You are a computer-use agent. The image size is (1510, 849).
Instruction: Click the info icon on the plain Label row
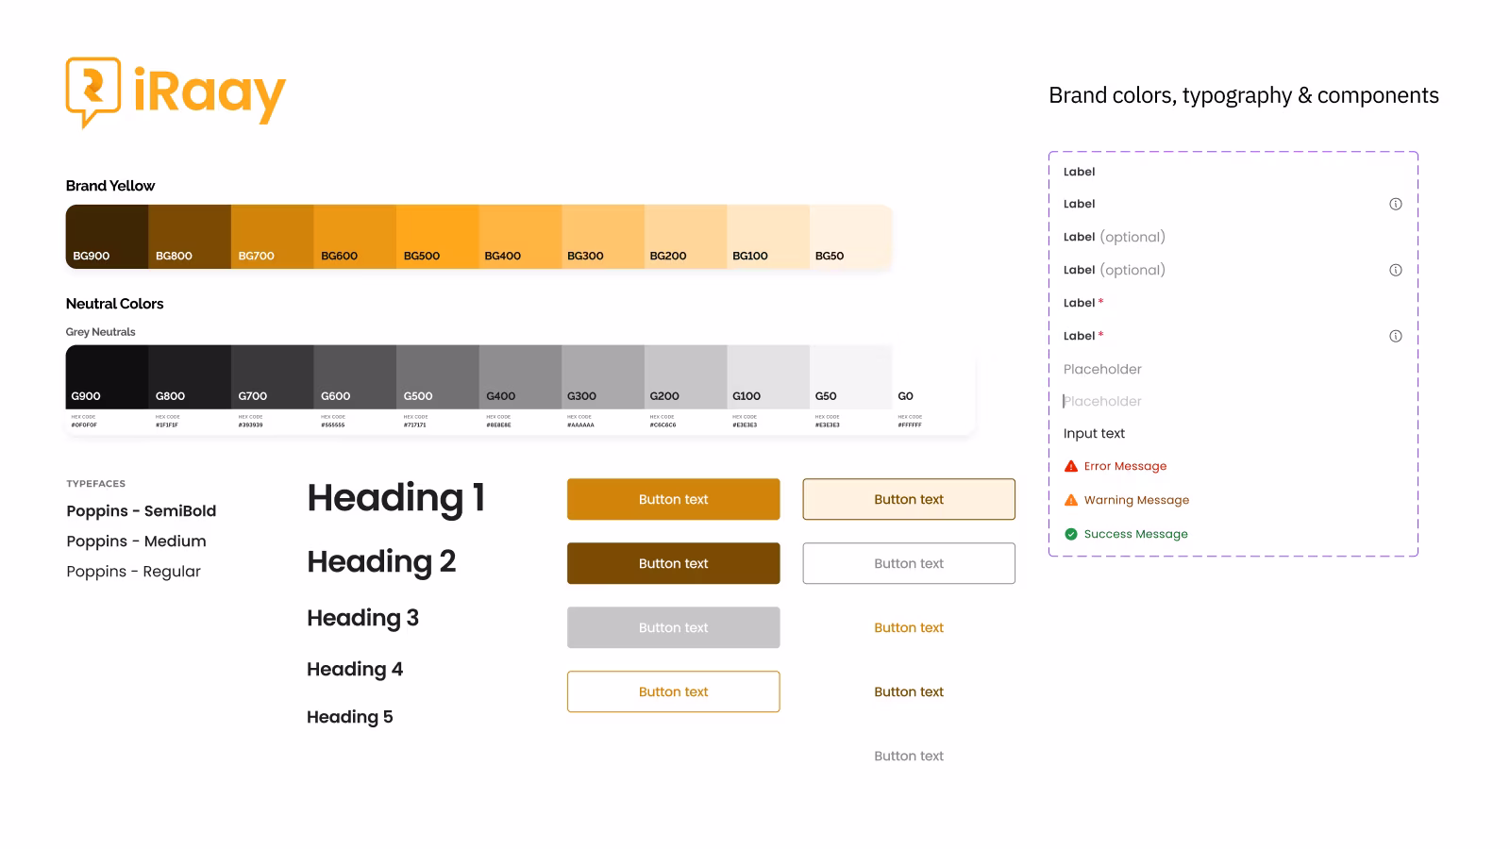(x=1396, y=204)
